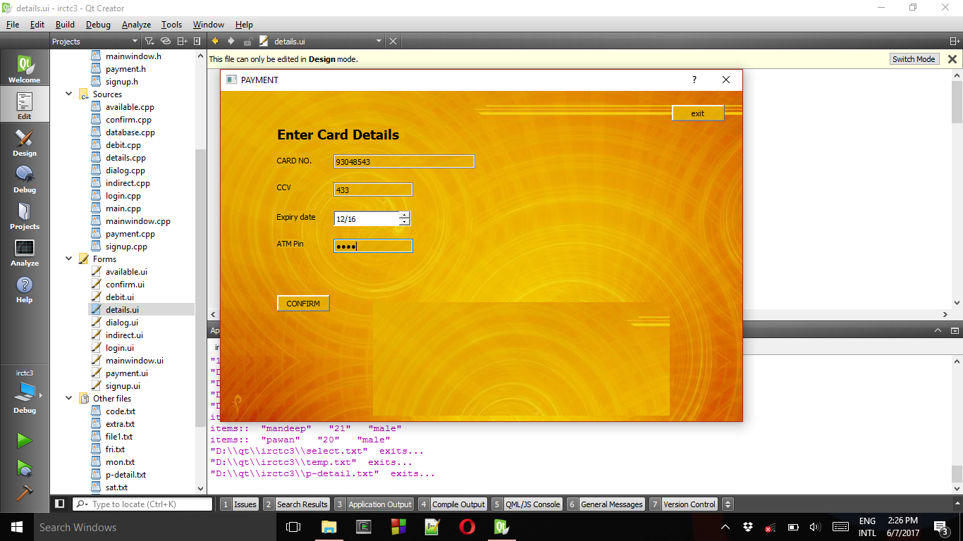Open the Tools menu
Screen dimensions: 963x541
point(171,24)
